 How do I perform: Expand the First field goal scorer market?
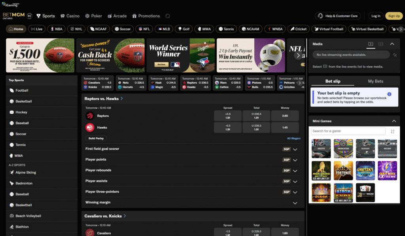295,149
